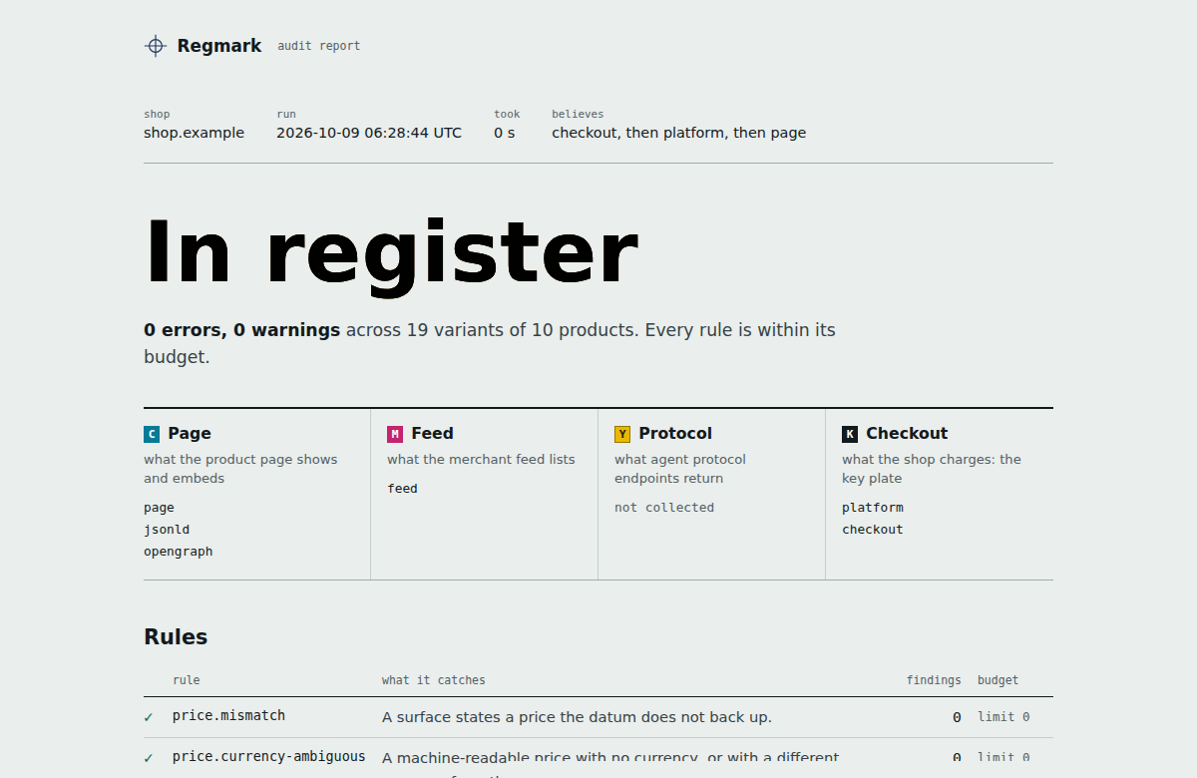Select the "price.mismatch" rule name

click(x=228, y=716)
